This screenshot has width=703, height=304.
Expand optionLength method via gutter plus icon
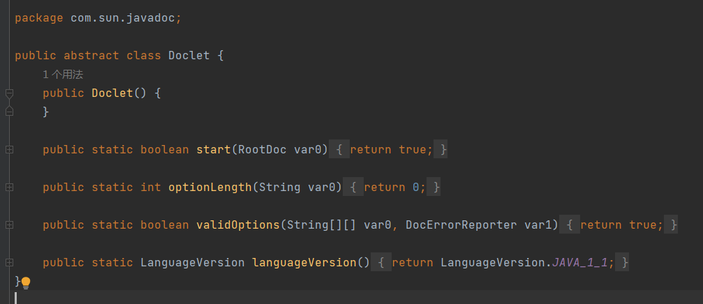point(9,187)
